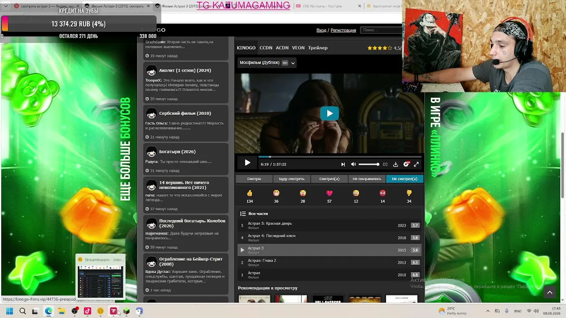This screenshot has width=566, height=318.
Task: Click the ENG language indicator
Action: (517, 311)
